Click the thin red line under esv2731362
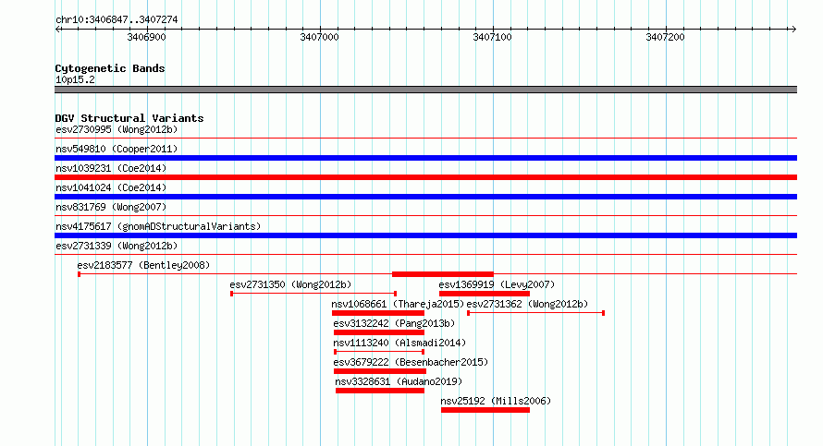823x446 pixels. pos(536,313)
